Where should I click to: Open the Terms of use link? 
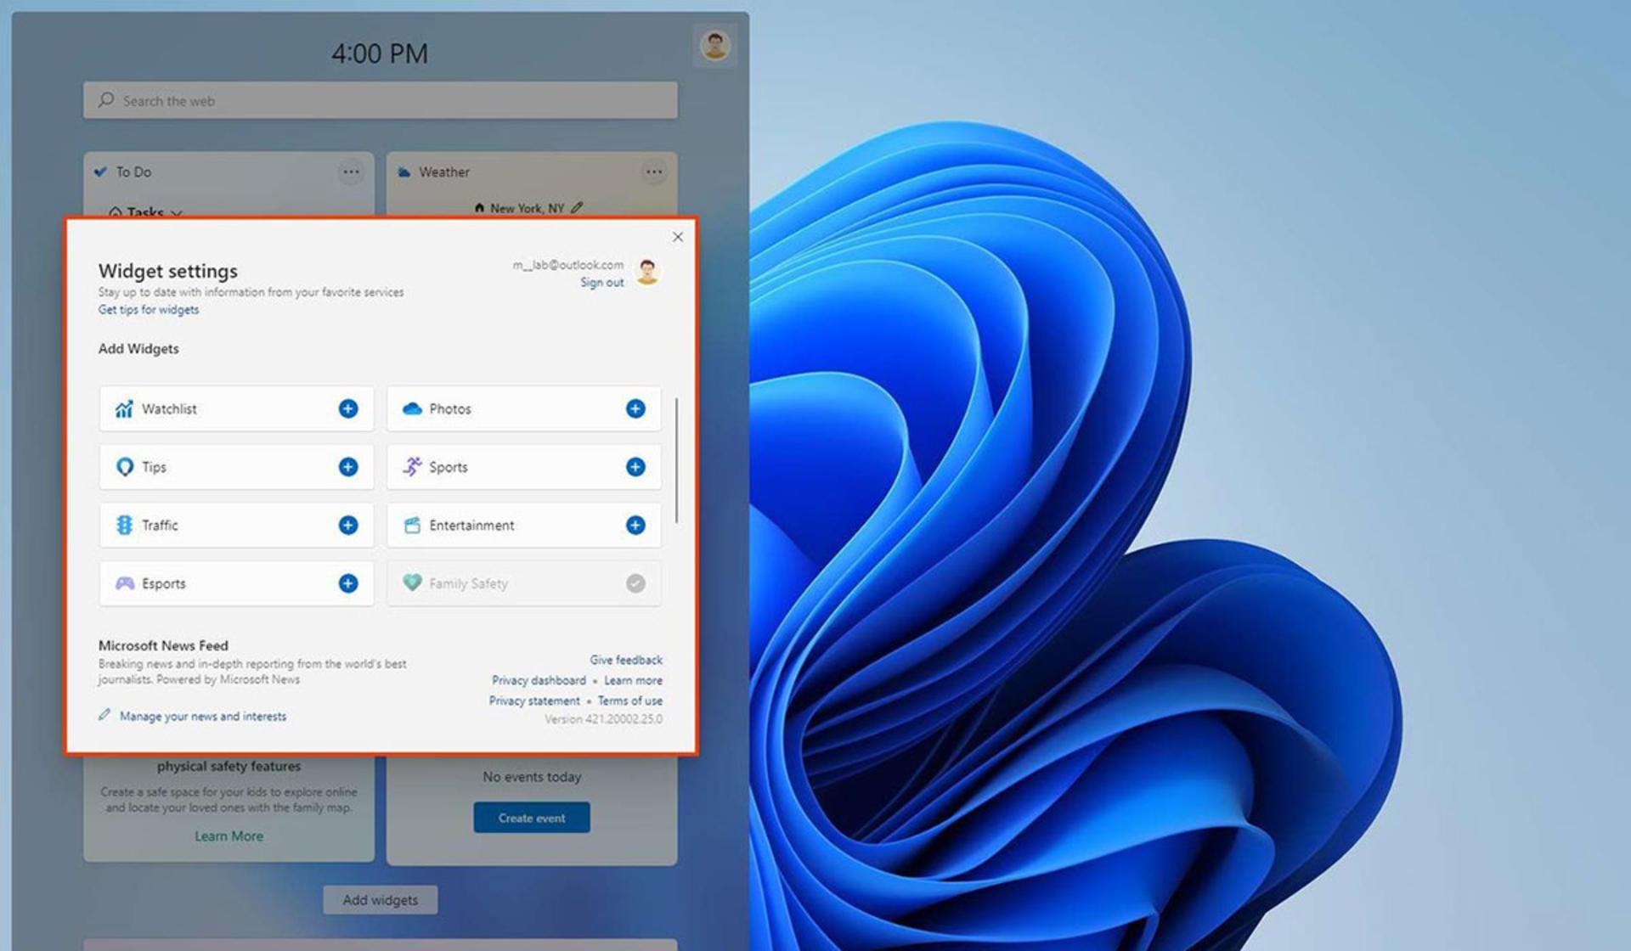click(x=629, y=701)
